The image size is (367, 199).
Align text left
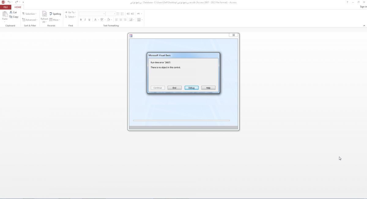tap(117, 20)
